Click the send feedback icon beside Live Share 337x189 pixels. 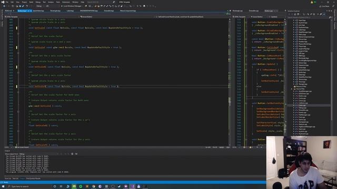coord(333,6)
